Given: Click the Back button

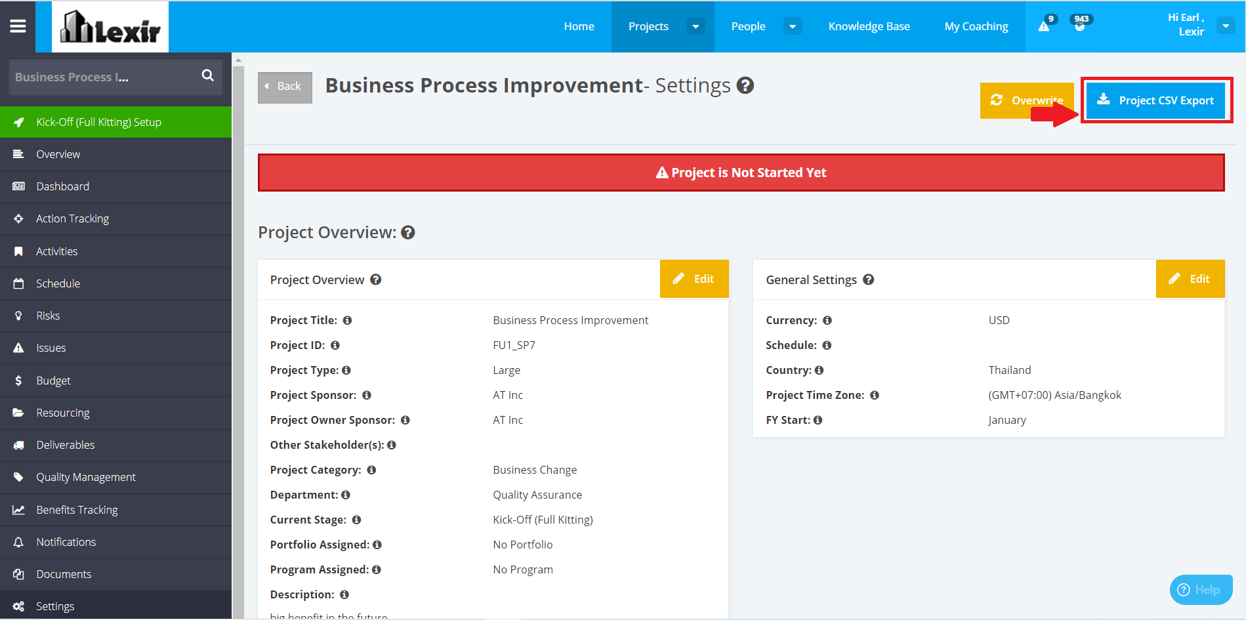Looking at the screenshot, I should (x=285, y=87).
